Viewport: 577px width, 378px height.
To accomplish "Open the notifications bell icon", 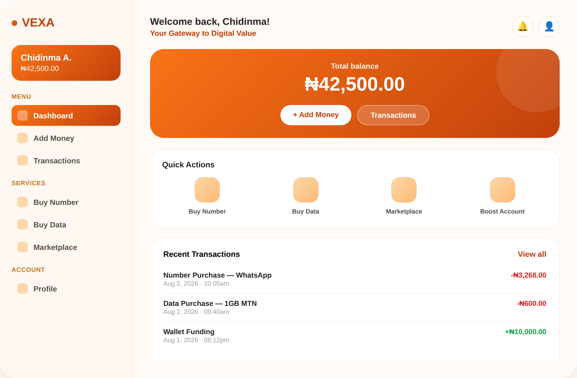I will [522, 27].
